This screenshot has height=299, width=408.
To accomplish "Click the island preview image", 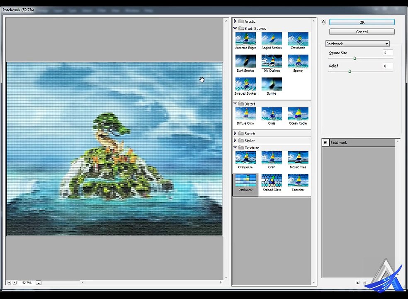I will [x=114, y=149].
